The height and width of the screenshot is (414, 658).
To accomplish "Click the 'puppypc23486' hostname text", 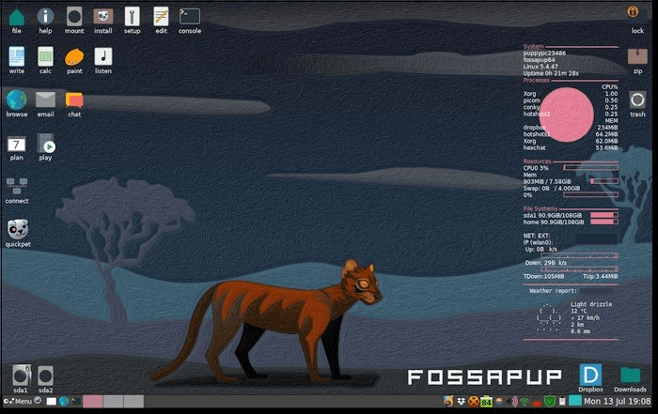I will point(544,54).
